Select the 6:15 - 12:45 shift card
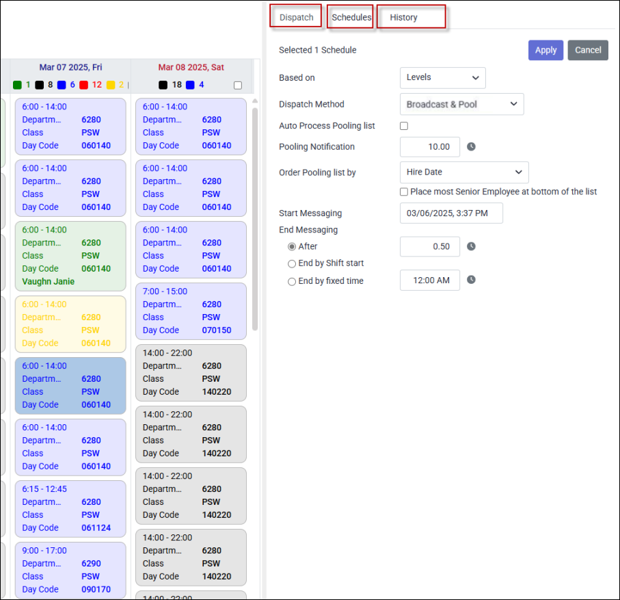 click(70, 509)
